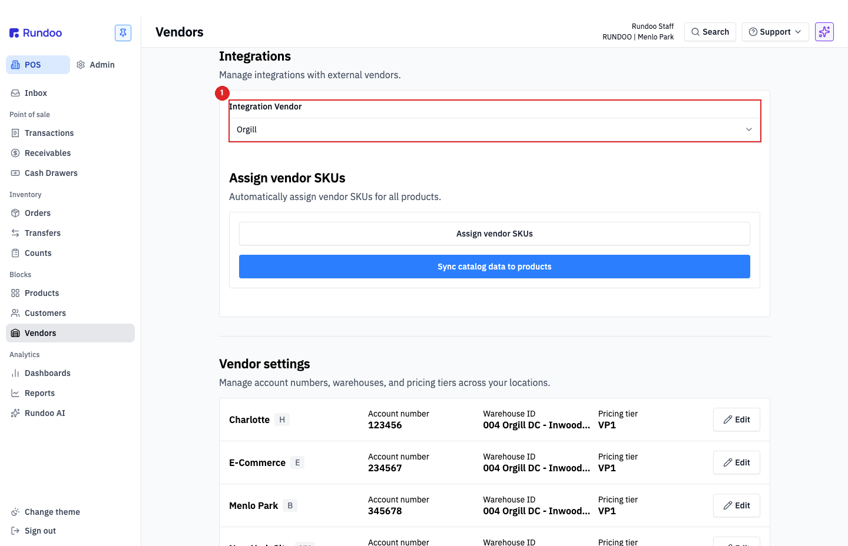848x546 pixels.
Task: Open the Rundoo AI sparkle icon in header
Action: (824, 32)
